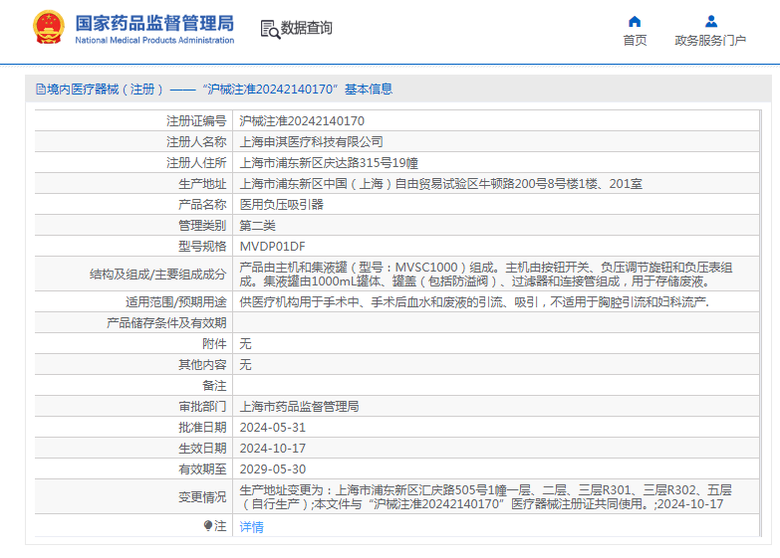Click the 产品储存条件及有效期 label
780x558 pixels.
(166, 323)
